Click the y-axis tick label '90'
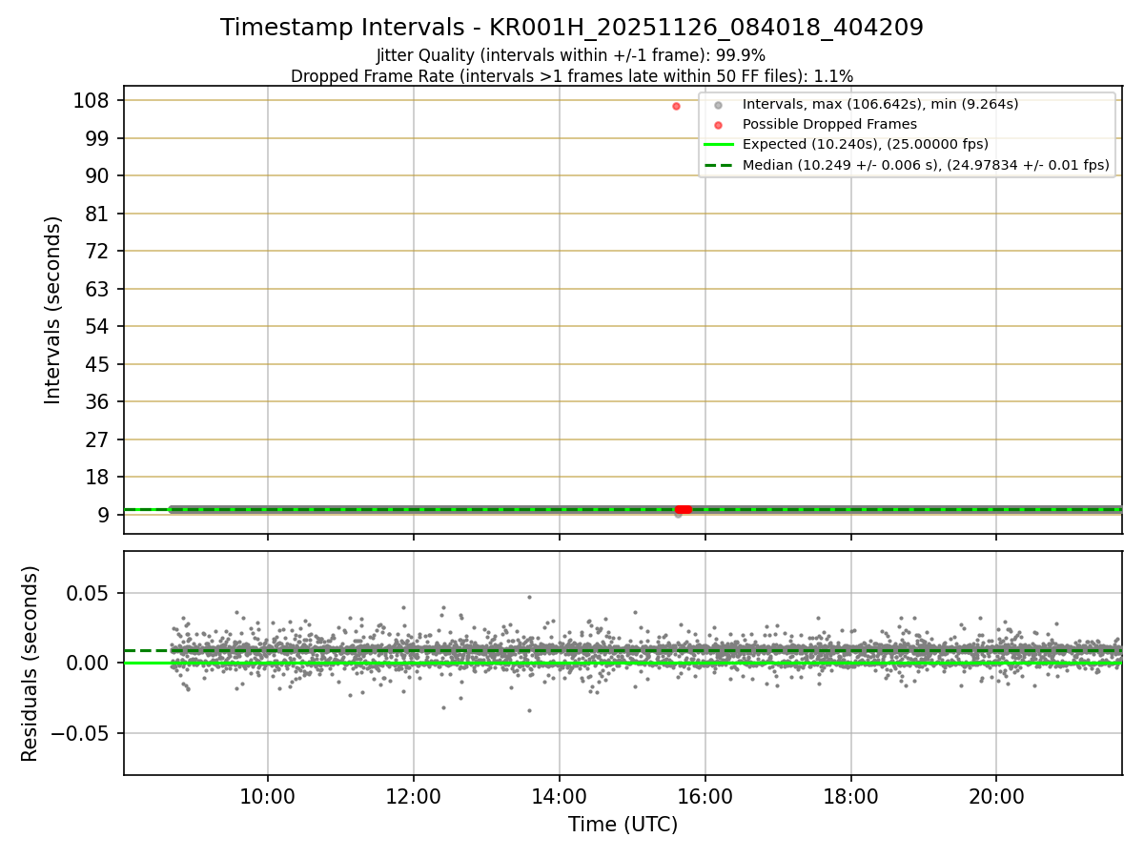Image resolution: width=1144 pixels, height=858 pixels. tap(97, 175)
